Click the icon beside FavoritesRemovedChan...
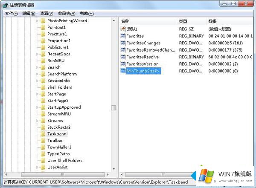Screen dimensions: 256x188 [x=123, y=50]
